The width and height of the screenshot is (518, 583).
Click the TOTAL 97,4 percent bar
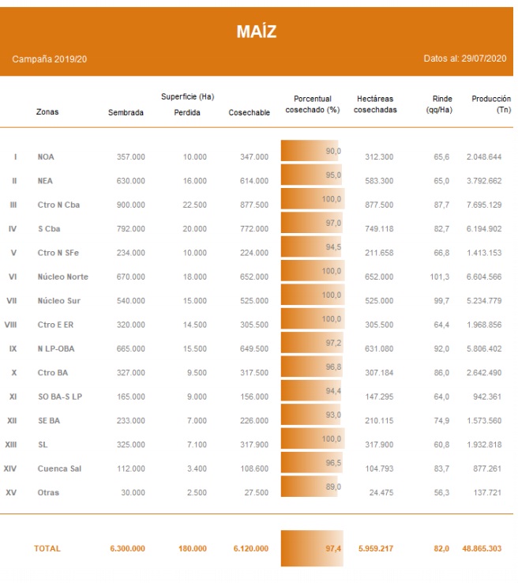[311, 548]
